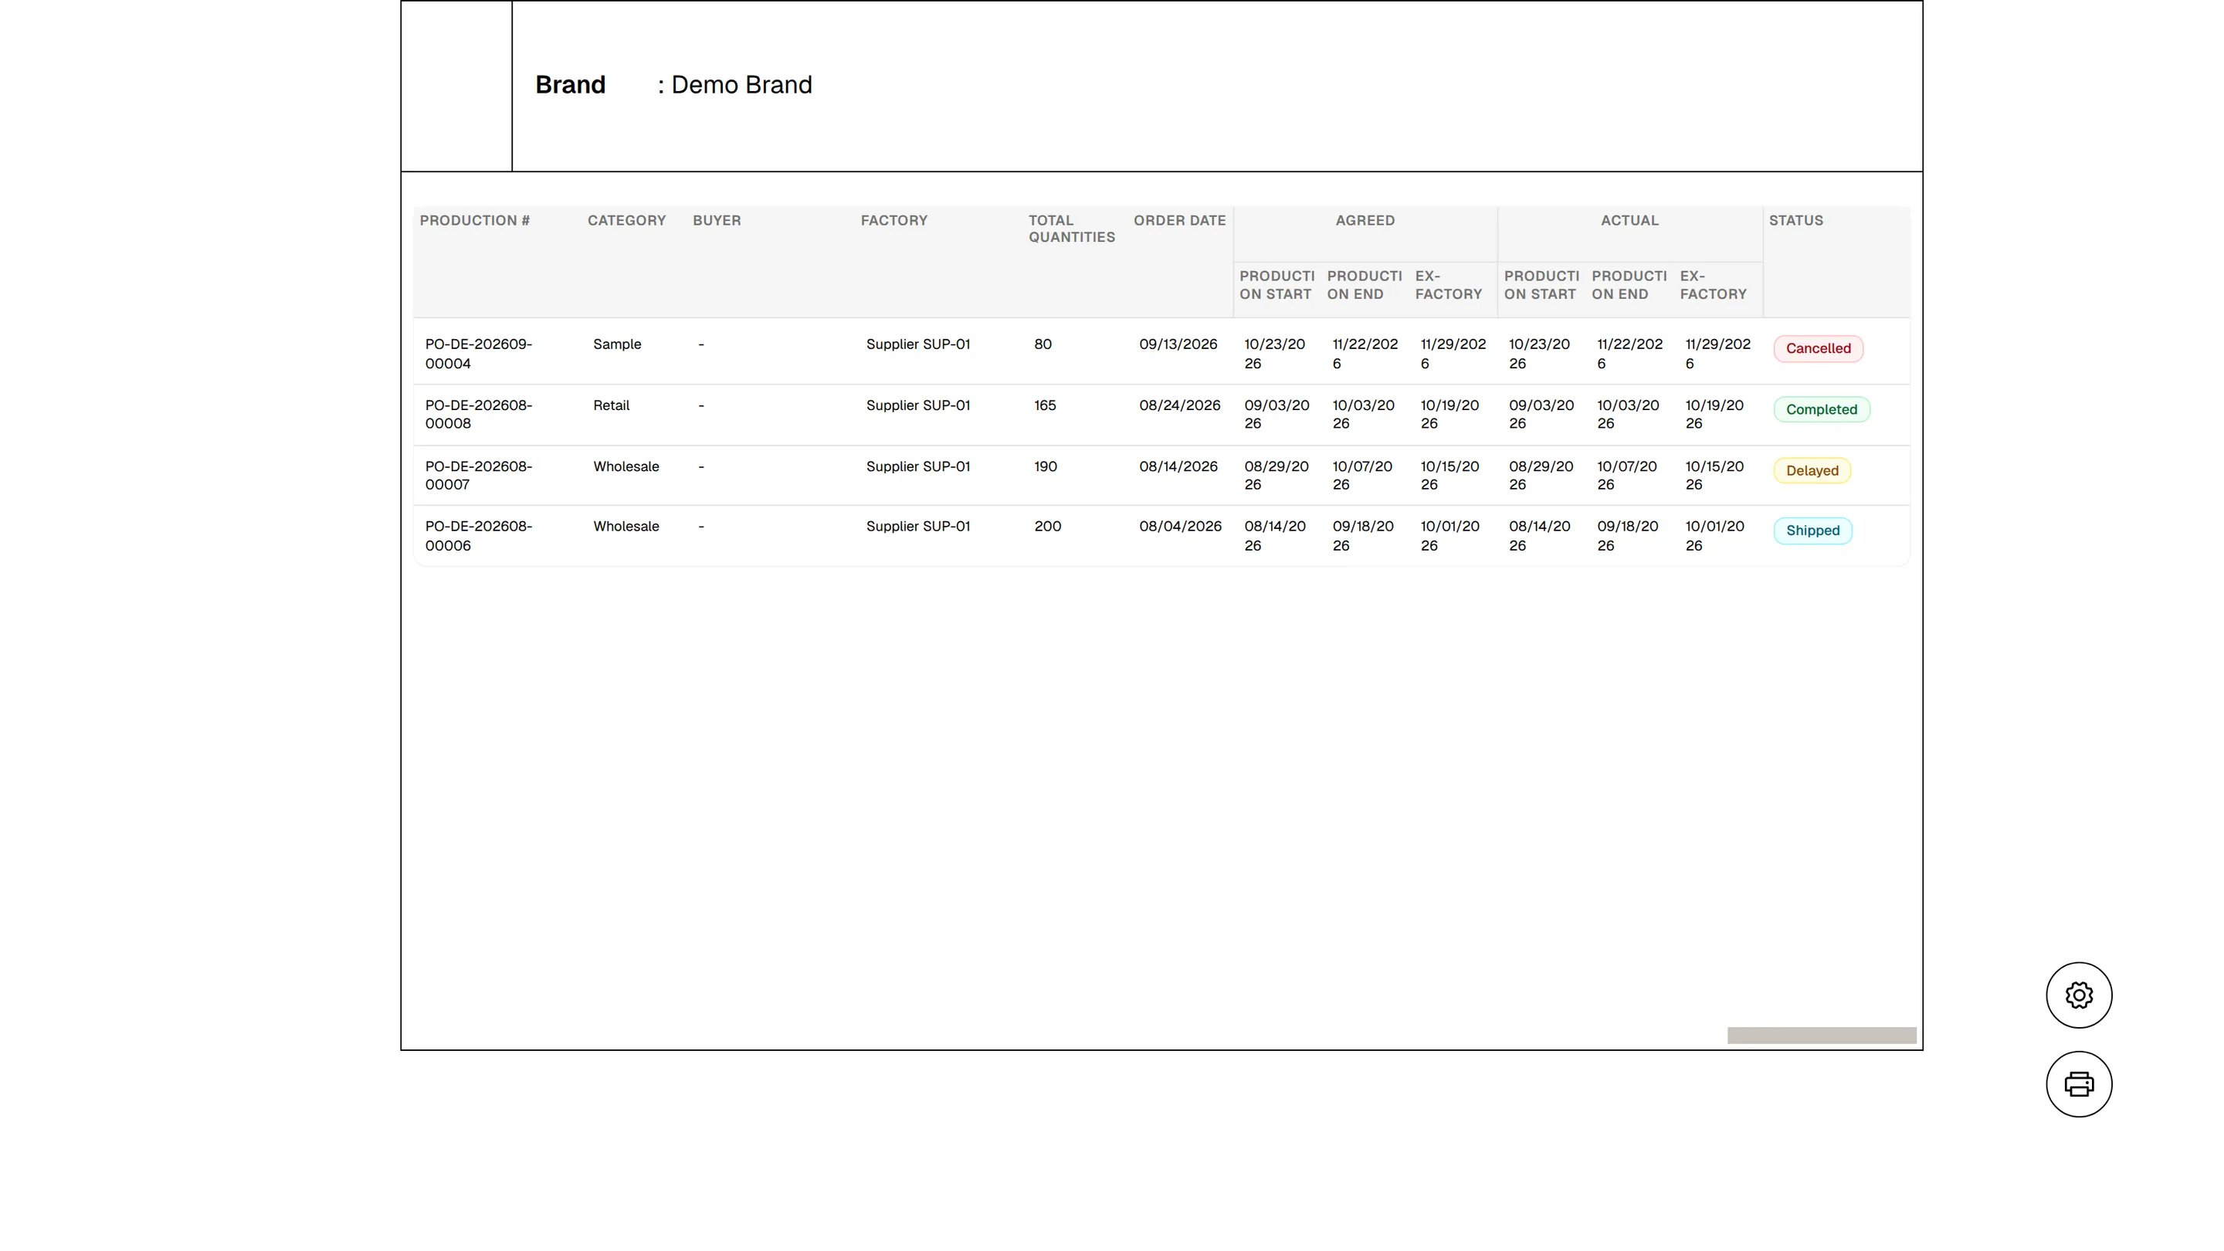Viewport: 2224px width, 1251px height.
Task: Select the Shipped status badge
Action: 1812,531
